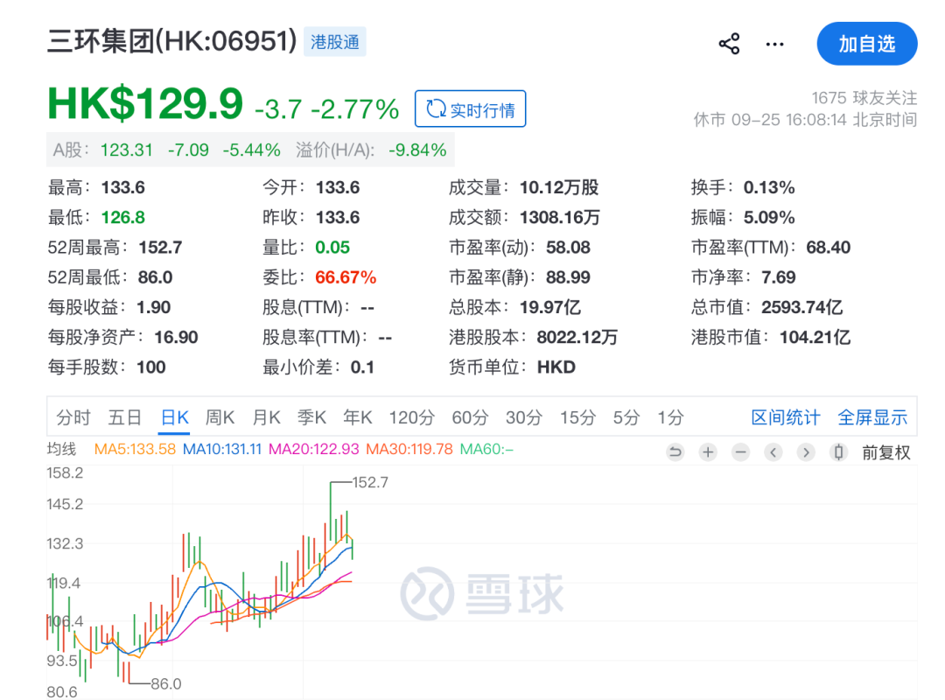
Task: Click the 成交量 value 10.12万股
Action: coord(558,187)
